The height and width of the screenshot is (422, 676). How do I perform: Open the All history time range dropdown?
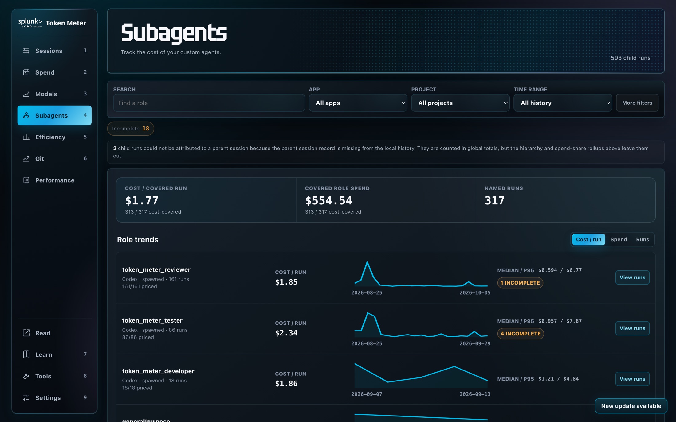[x=563, y=103]
